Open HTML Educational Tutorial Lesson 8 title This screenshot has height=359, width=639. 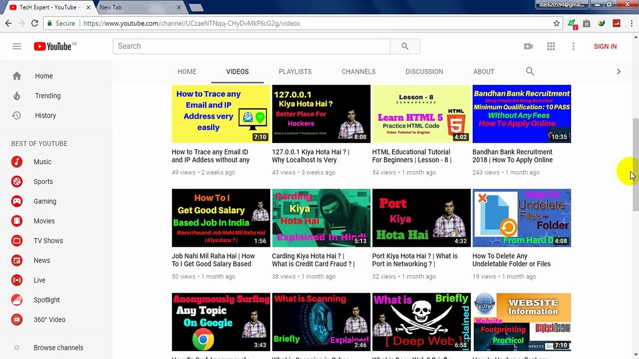click(x=412, y=156)
